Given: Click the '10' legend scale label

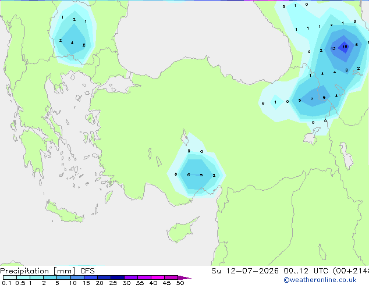Looking at the screenshot, I should tap(73, 283).
